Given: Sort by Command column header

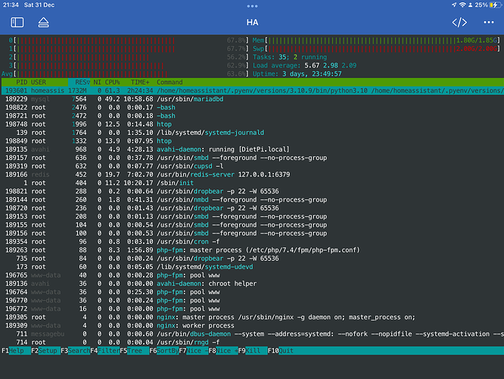Looking at the screenshot, I should [x=170, y=82].
